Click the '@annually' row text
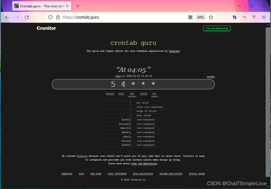The width and height of the screenshot is (271, 189). (125, 124)
